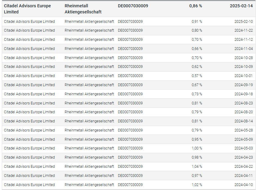The image size is (256, 190).
Task: Click the 1,00 % position value
Action: (197, 148)
